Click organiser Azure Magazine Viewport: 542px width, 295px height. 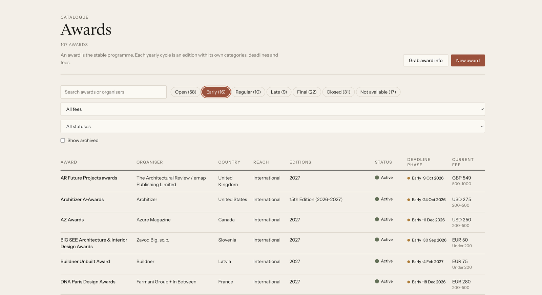pyautogui.click(x=153, y=220)
